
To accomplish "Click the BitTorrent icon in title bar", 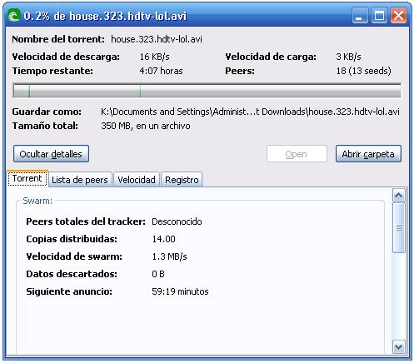I will click(x=14, y=16).
